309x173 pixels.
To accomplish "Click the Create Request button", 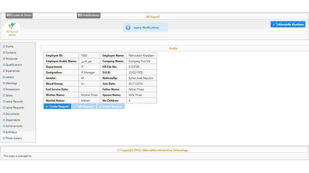I will (57, 107).
